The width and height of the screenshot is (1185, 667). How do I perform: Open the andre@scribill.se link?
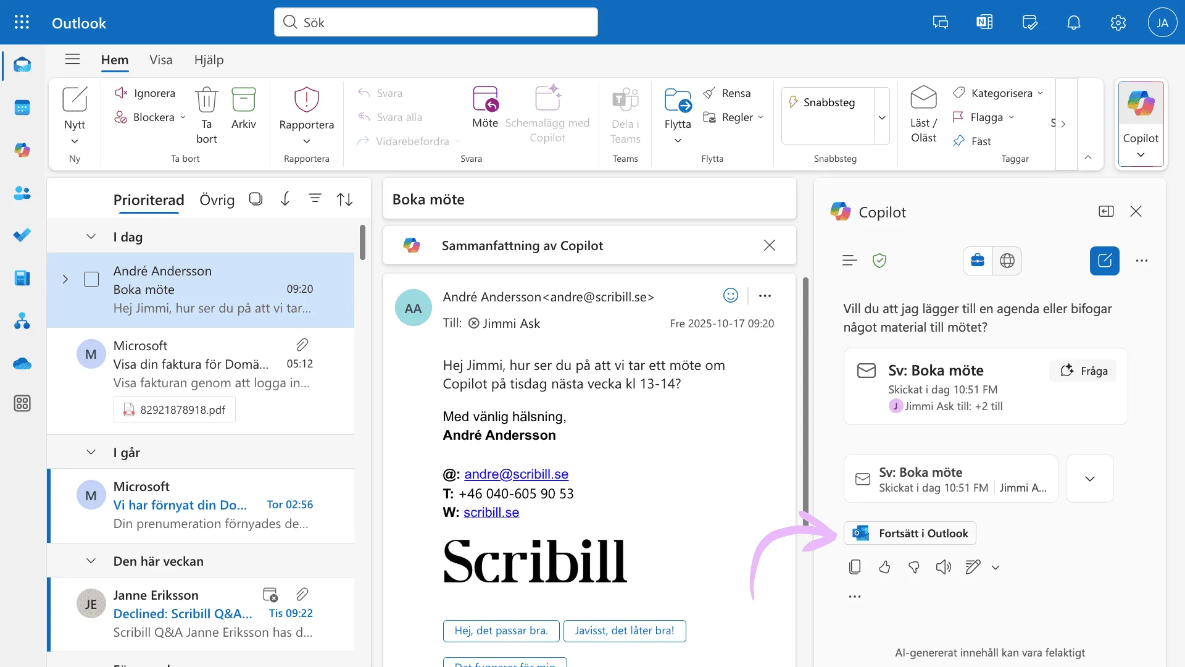click(516, 474)
